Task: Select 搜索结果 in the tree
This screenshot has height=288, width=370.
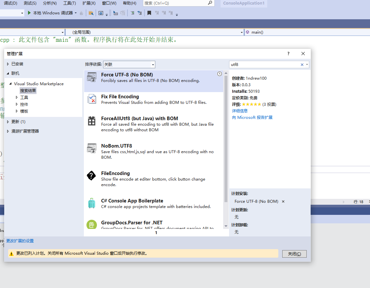Action: click(28, 91)
